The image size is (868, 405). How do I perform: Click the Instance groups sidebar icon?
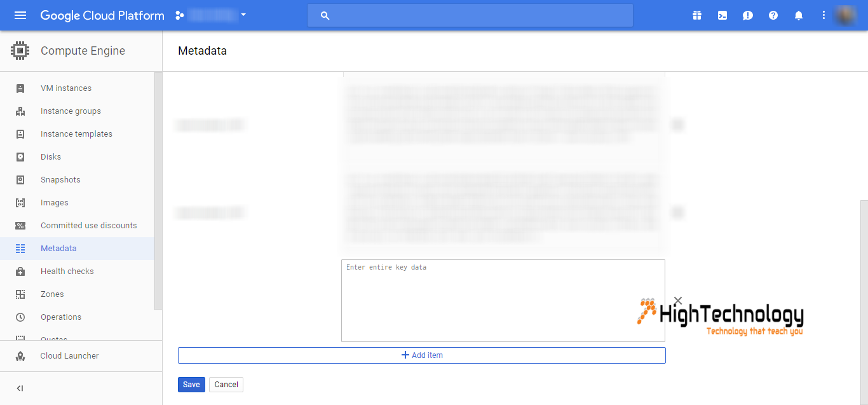coord(20,111)
